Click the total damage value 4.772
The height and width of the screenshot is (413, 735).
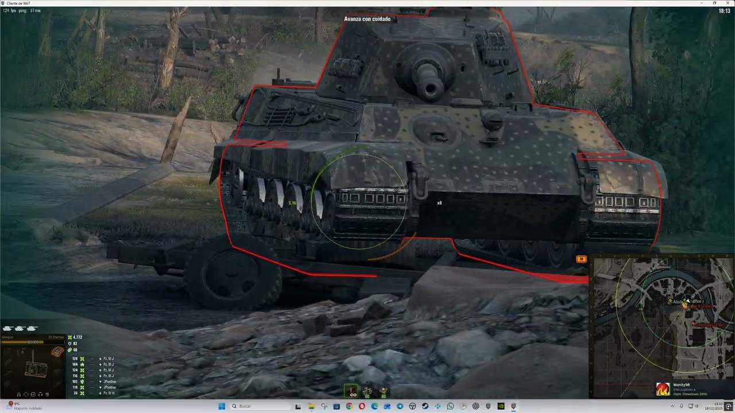[x=78, y=337]
